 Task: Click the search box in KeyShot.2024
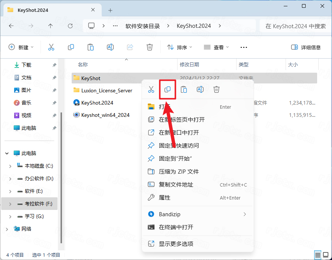(x=295, y=26)
